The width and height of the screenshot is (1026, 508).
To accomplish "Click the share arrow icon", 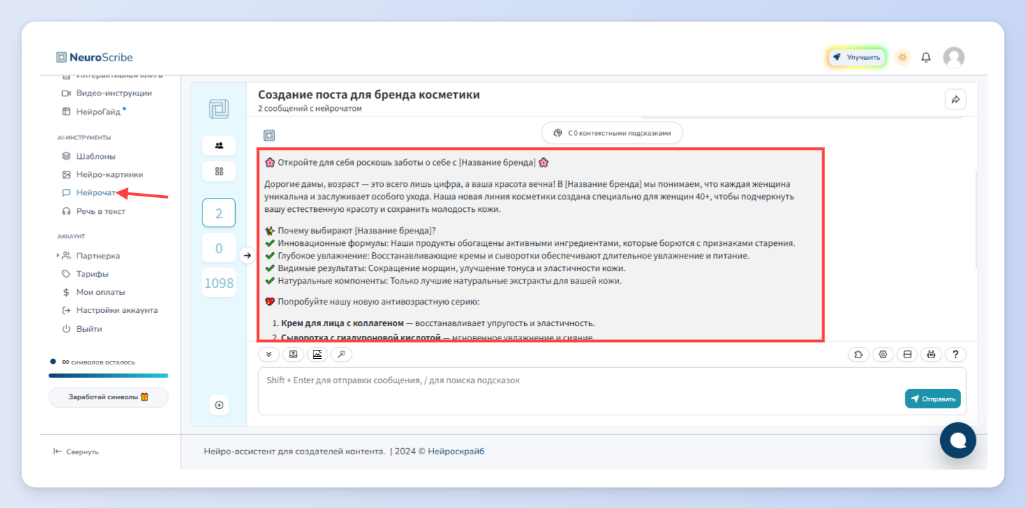I will 956,100.
